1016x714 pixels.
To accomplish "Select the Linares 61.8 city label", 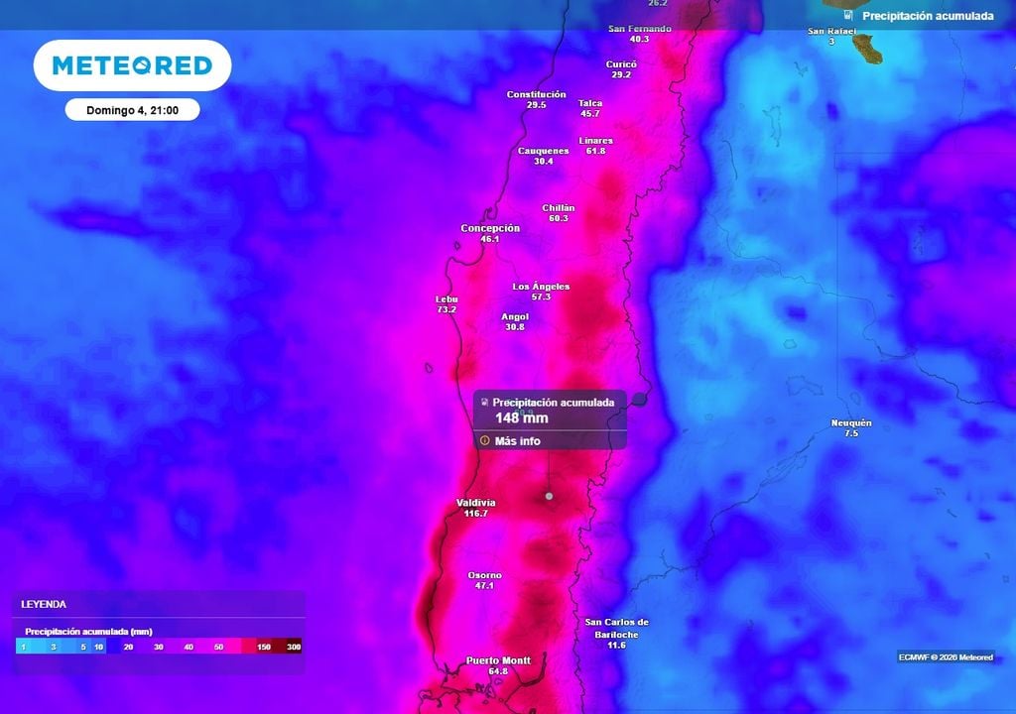I will 595,145.
